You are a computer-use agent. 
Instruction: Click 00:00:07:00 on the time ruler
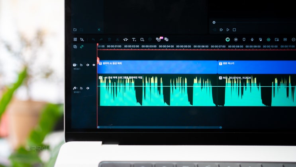218,47
